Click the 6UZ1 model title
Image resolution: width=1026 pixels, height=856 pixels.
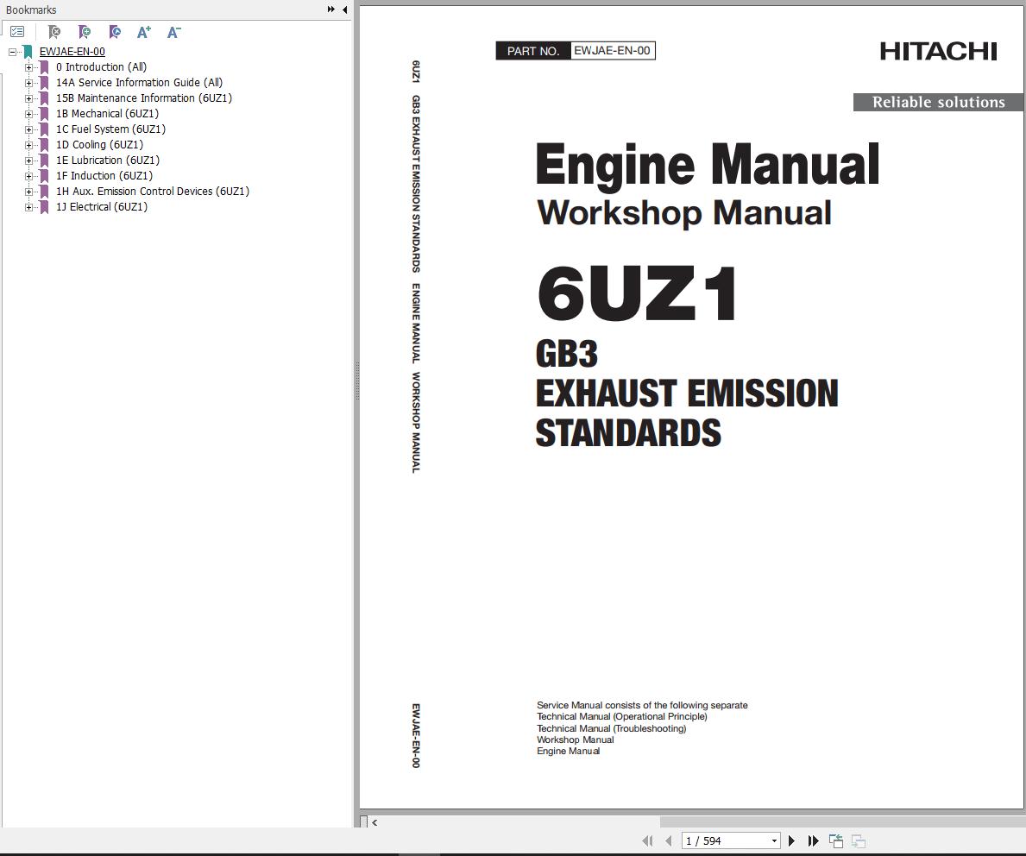click(x=638, y=293)
